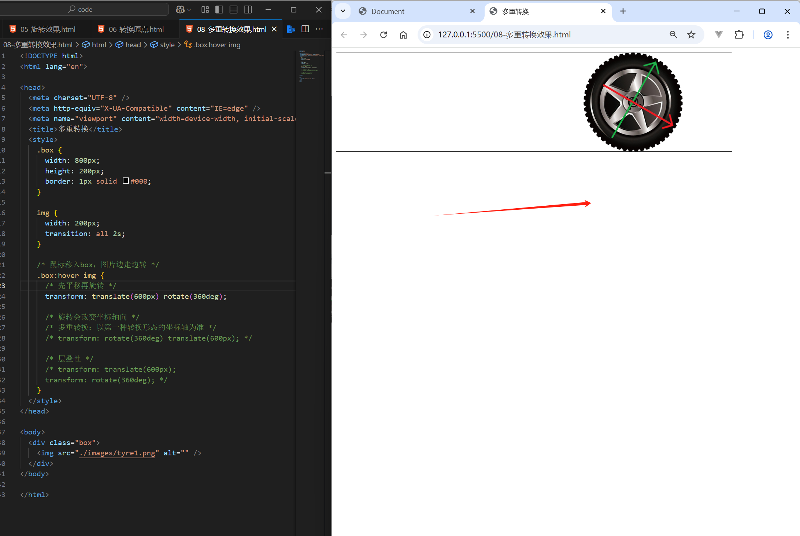Viewport: 800px width, 536px height.
Task: Click the browser home icon
Action: 403,35
